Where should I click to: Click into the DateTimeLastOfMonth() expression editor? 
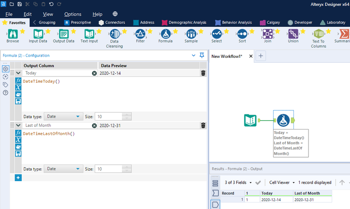[114, 146]
